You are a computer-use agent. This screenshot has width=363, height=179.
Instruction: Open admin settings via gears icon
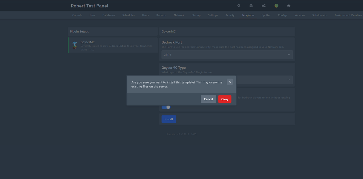264,5
